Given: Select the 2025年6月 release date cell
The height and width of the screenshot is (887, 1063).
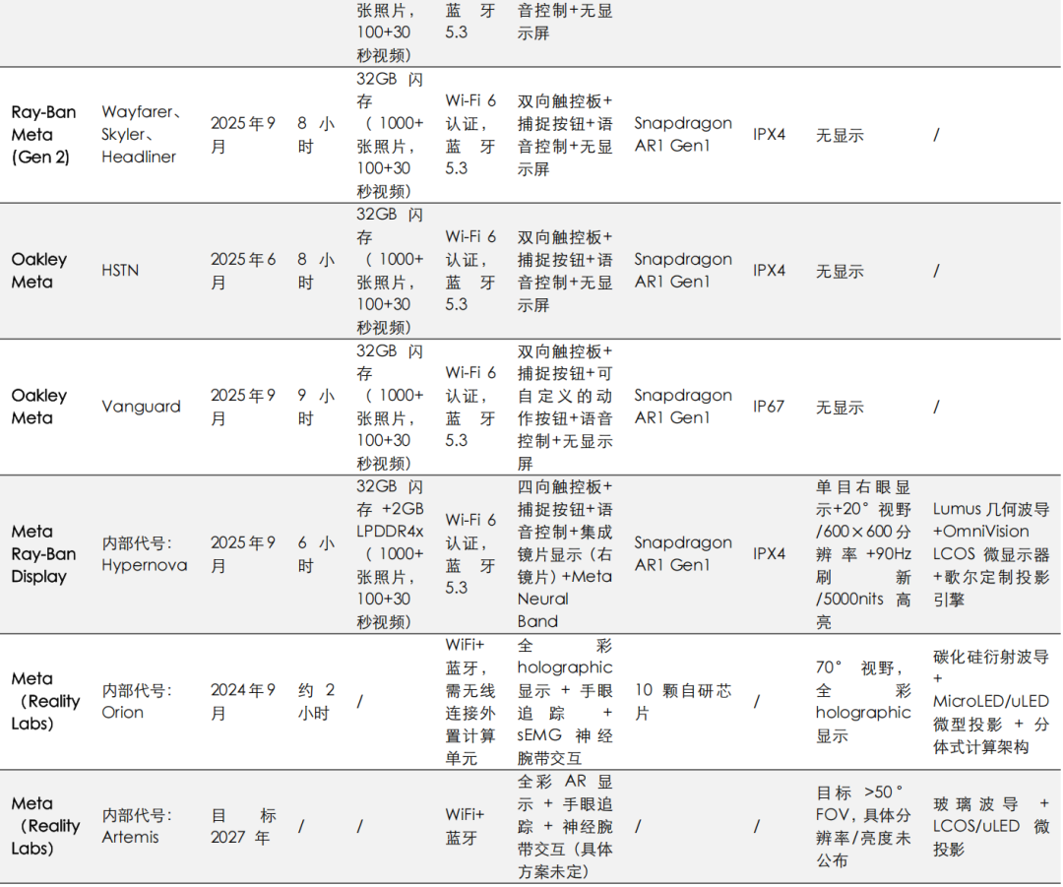Looking at the screenshot, I should click(x=242, y=271).
